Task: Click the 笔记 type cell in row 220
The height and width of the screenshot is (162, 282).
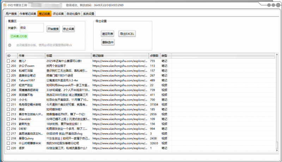Action: click(164, 148)
